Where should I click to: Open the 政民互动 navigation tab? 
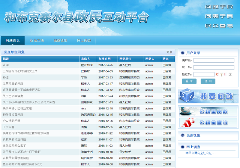tap(37, 40)
